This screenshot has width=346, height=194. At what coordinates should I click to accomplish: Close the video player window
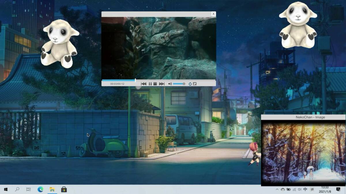pyautogui.click(x=213, y=14)
